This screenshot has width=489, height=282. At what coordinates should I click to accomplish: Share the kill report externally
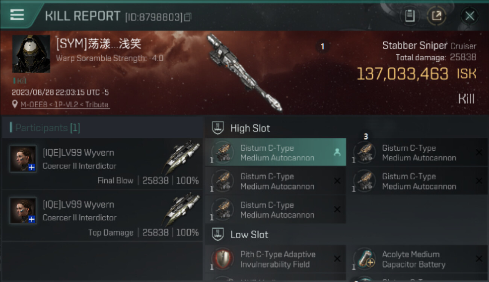[x=436, y=16]
